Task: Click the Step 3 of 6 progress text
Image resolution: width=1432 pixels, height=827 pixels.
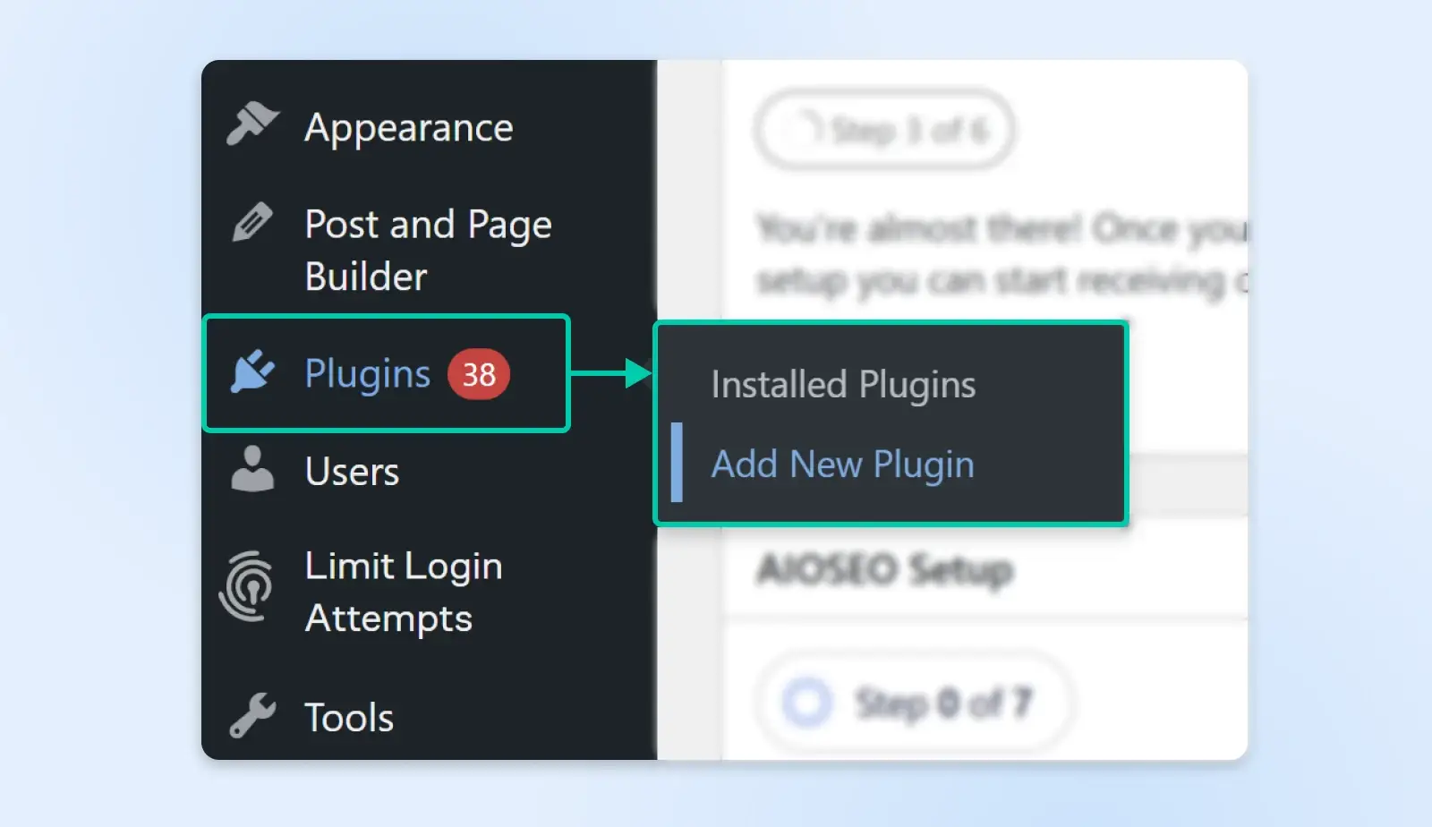Action: coord(910,131)
